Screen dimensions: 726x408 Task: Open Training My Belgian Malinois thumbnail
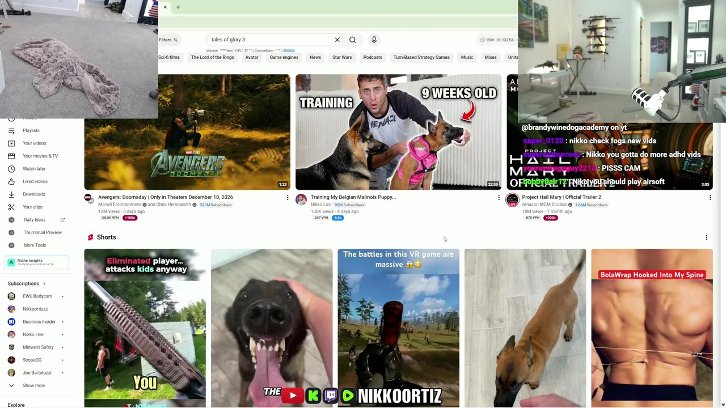click(398, 132)
